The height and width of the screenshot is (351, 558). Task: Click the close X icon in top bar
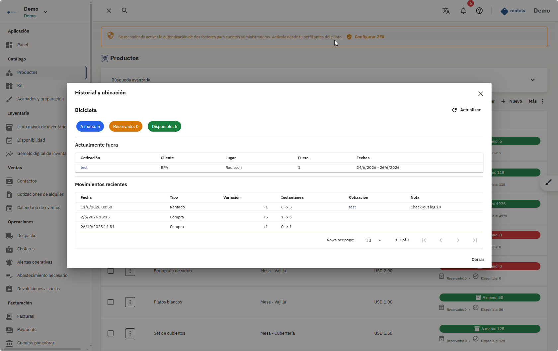tap(109, 11)
